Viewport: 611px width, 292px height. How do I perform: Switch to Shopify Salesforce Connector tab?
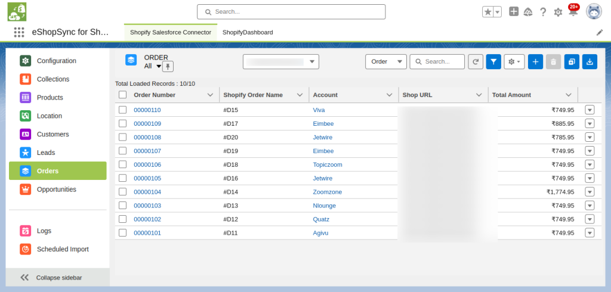(171, 32)
